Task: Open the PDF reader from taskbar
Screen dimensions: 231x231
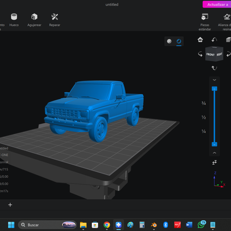Action: (x=177, y=225)
